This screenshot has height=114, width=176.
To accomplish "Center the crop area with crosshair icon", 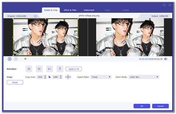I will [68, 77].
